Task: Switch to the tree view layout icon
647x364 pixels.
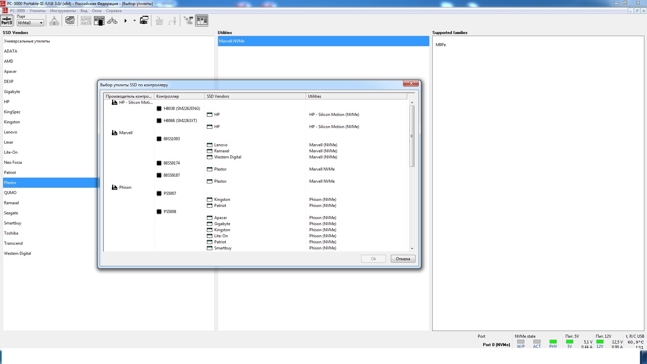Action: tap(188, 21)
